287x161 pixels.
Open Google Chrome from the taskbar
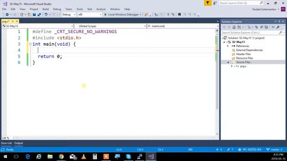point(61,157)
